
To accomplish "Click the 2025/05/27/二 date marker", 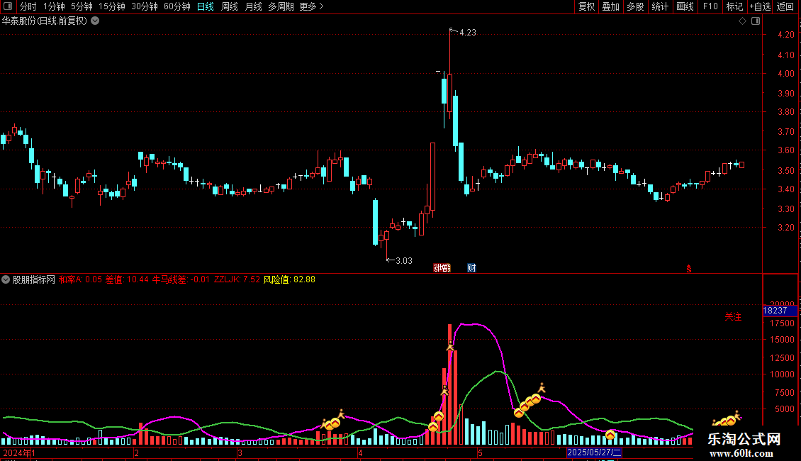I will point(594,452).
